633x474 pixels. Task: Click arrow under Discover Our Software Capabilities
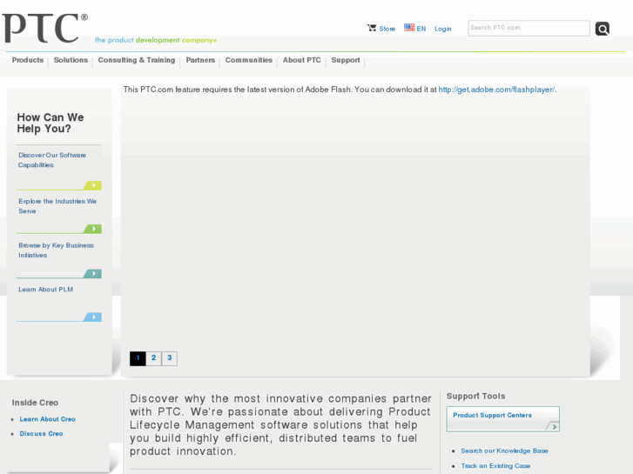[x=93, y=185]
